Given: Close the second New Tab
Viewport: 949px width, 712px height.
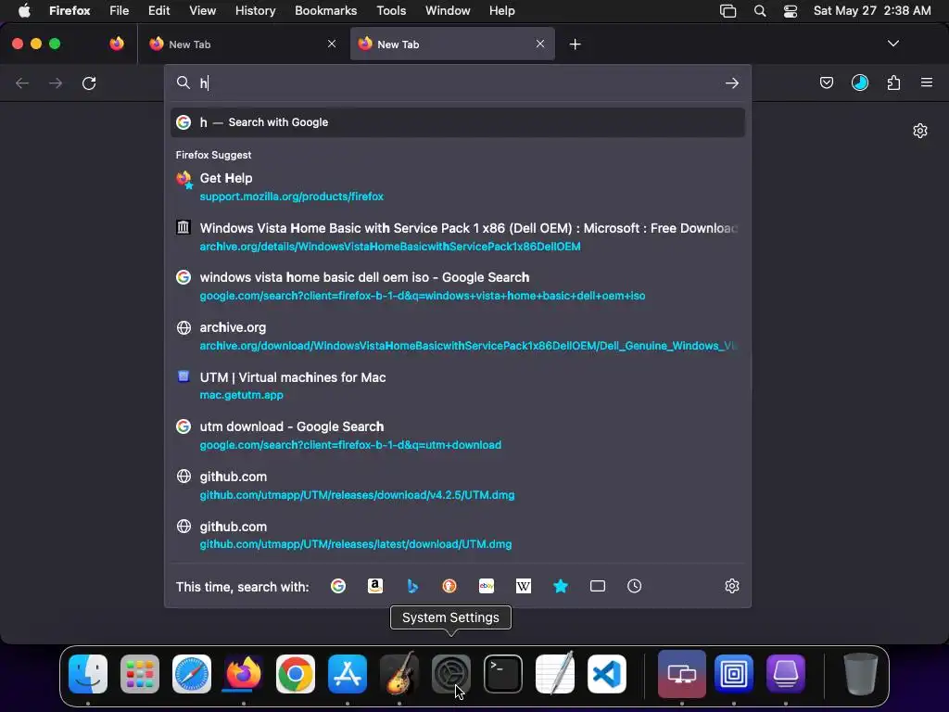Looking at the screenshot, I should click(x=540, y=44).
